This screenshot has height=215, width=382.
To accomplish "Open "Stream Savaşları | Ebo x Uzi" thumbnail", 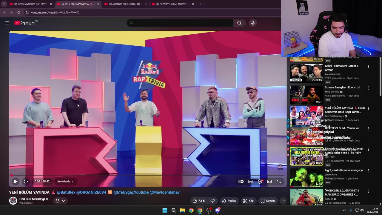I will tap(306, 95).
